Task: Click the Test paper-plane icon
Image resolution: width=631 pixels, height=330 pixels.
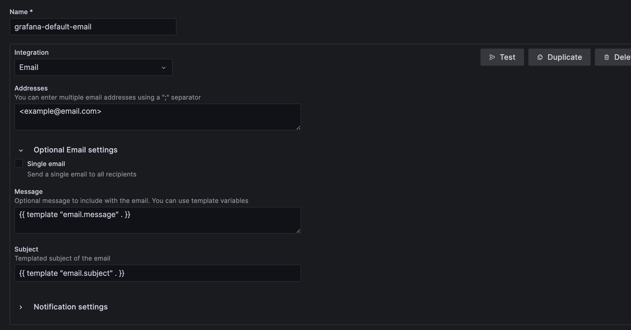Action: coord(492,57)
